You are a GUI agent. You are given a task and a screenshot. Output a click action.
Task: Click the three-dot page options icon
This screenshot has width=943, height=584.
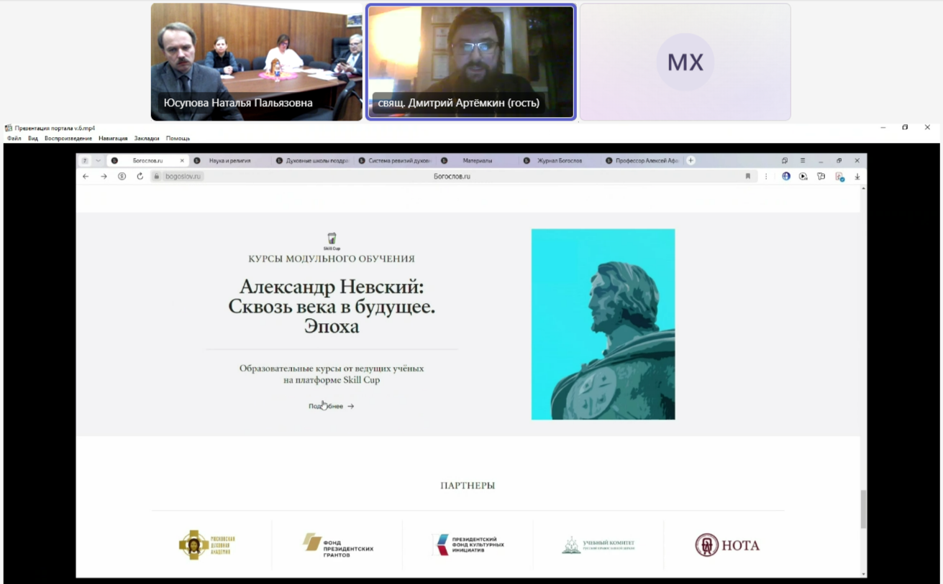tap(766, 176)
